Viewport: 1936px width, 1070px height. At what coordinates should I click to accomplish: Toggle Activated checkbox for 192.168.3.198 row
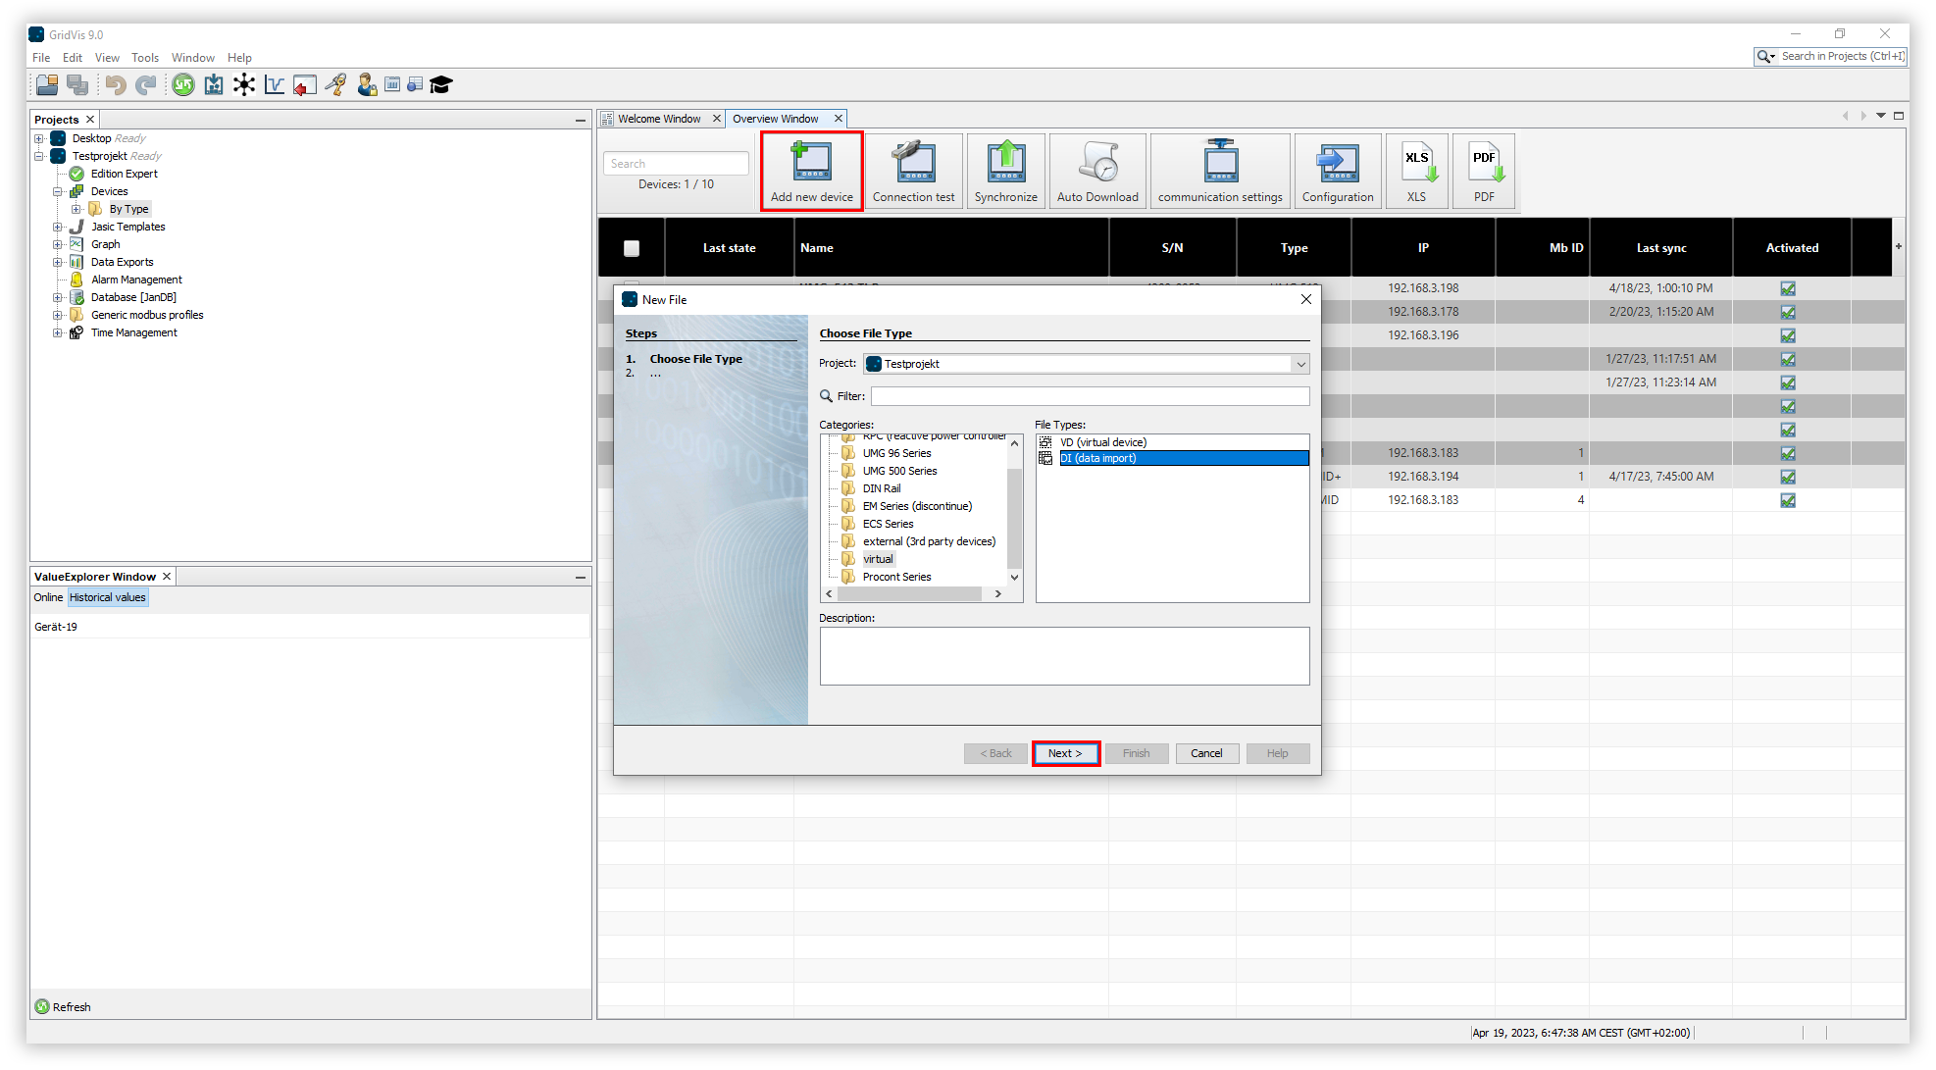pos(1788,288)
